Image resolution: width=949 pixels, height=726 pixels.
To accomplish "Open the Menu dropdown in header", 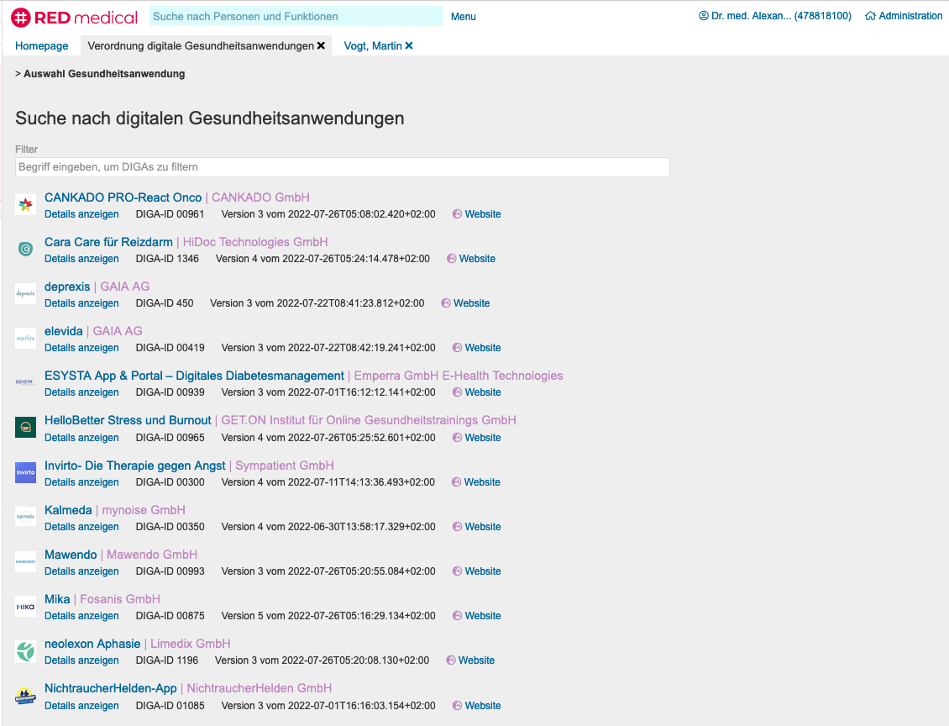I will point(463,17).
